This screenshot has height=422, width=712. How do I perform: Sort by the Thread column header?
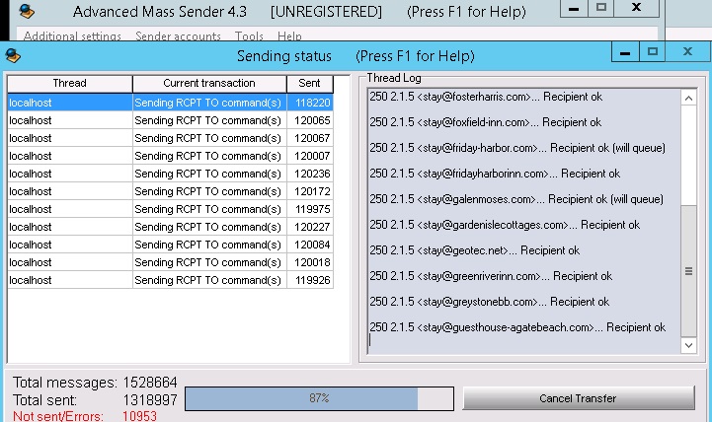(x=69, y=84)
